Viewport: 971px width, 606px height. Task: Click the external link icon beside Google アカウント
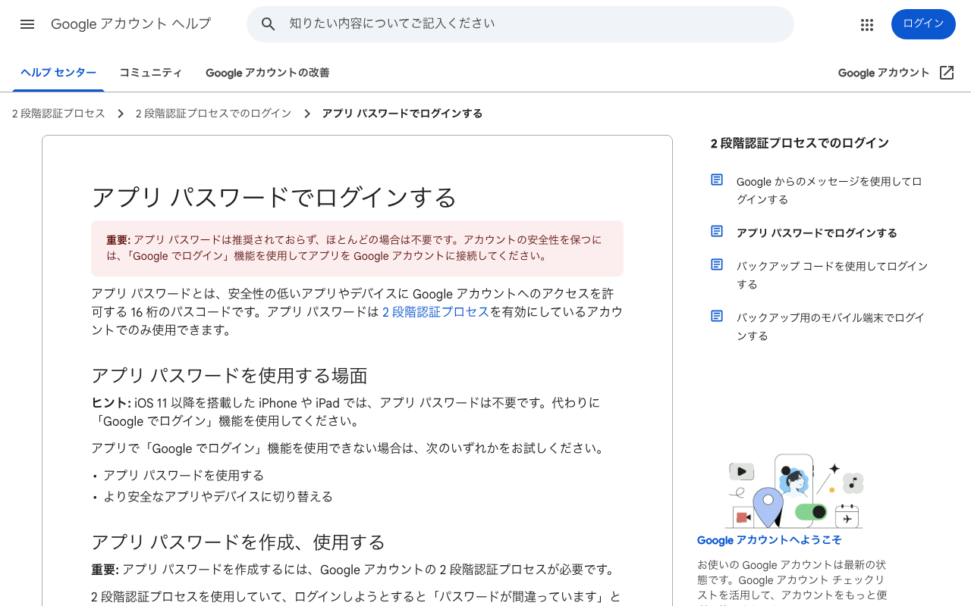[947, 73]
